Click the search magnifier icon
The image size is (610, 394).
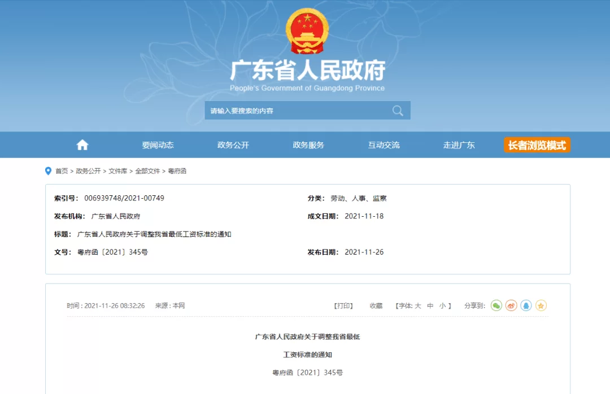tap(398, 111)
